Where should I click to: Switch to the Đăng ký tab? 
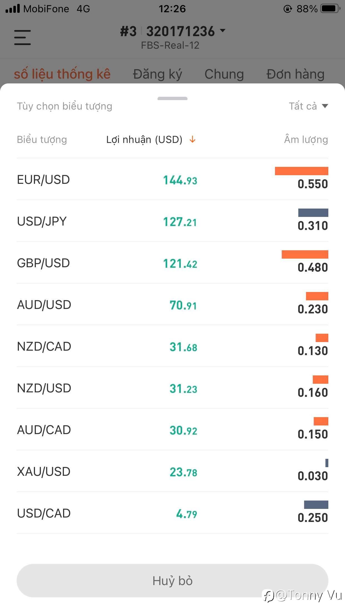click(x=157, y=74)
